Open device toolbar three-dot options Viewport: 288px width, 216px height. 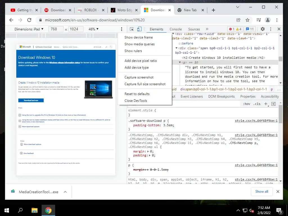tap(121, 29)
